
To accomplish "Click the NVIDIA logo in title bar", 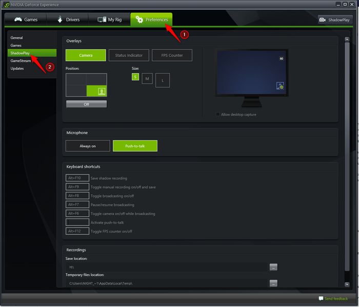I will point(6,5).
